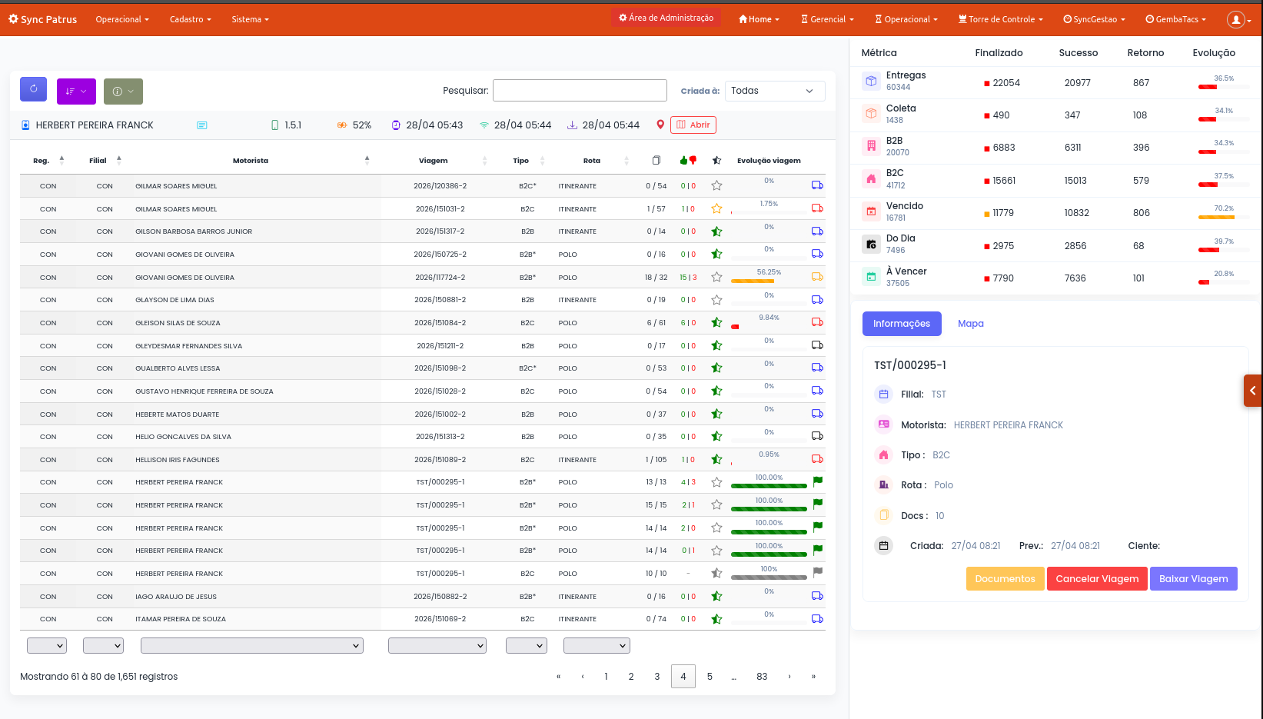Click user profile avatar icon in top bar
The height and width of the screenshot is (719, 1263).
click(x=1236, y=19)
